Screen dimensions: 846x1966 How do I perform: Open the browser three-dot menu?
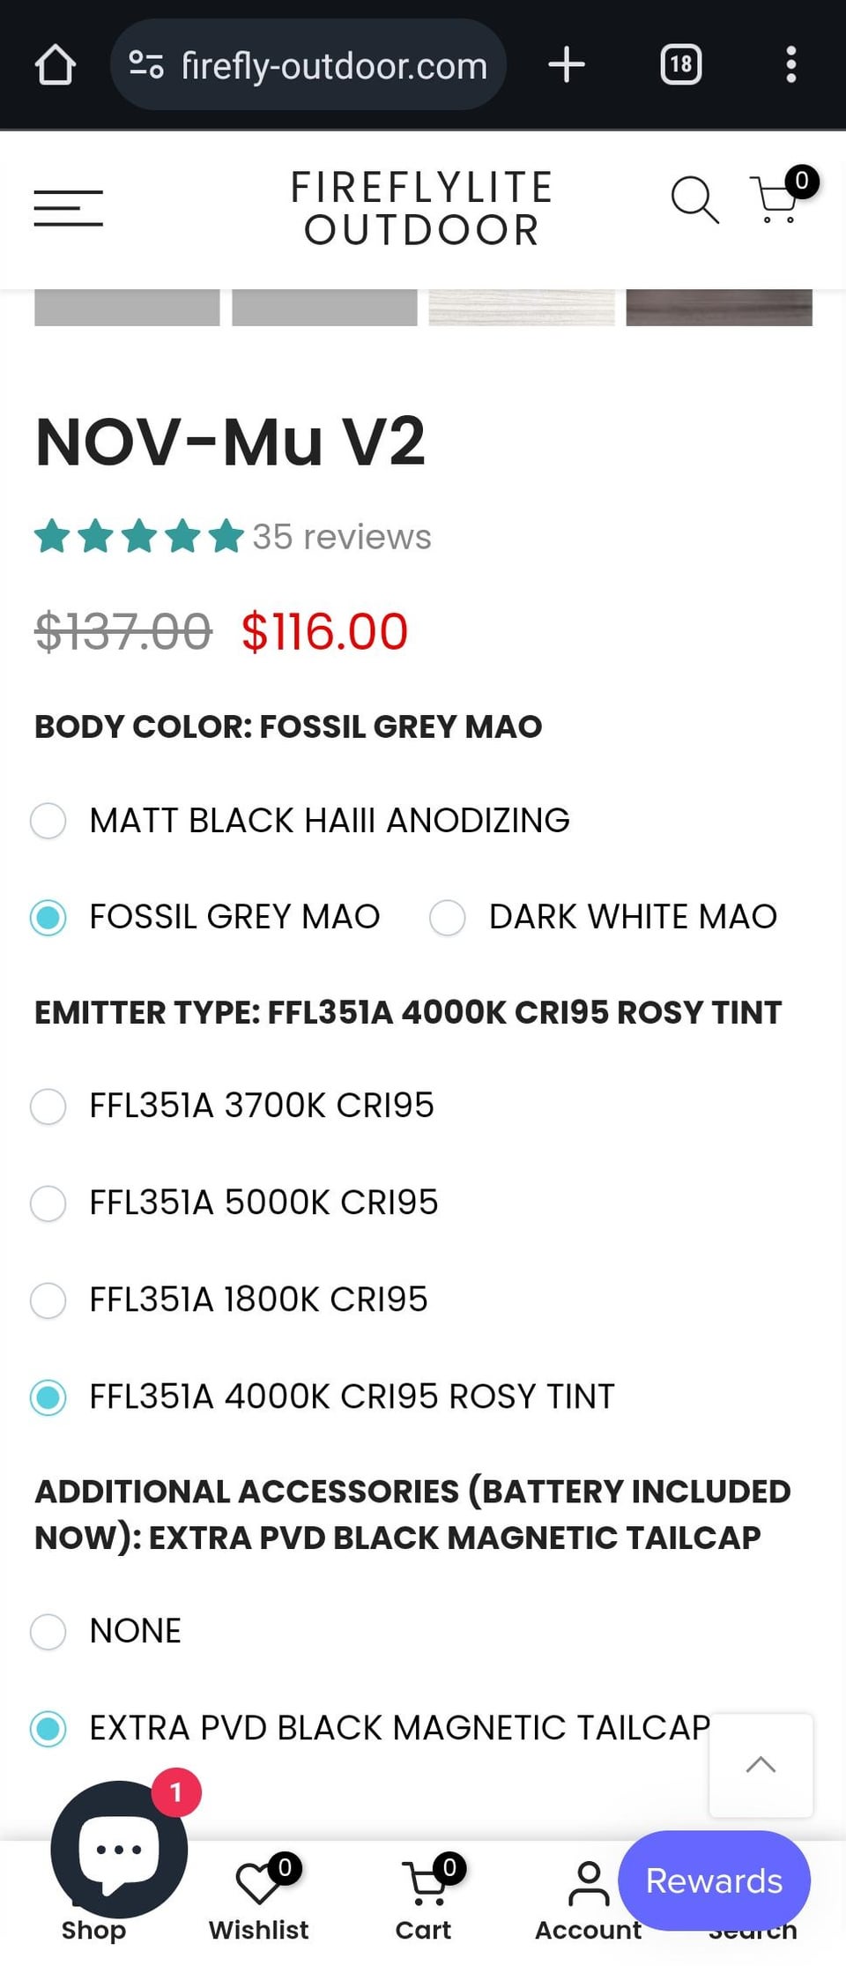pos(790,65)
